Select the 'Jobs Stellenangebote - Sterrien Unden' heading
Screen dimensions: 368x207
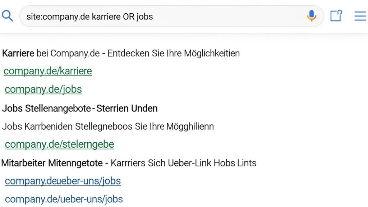tap(80, 108)
